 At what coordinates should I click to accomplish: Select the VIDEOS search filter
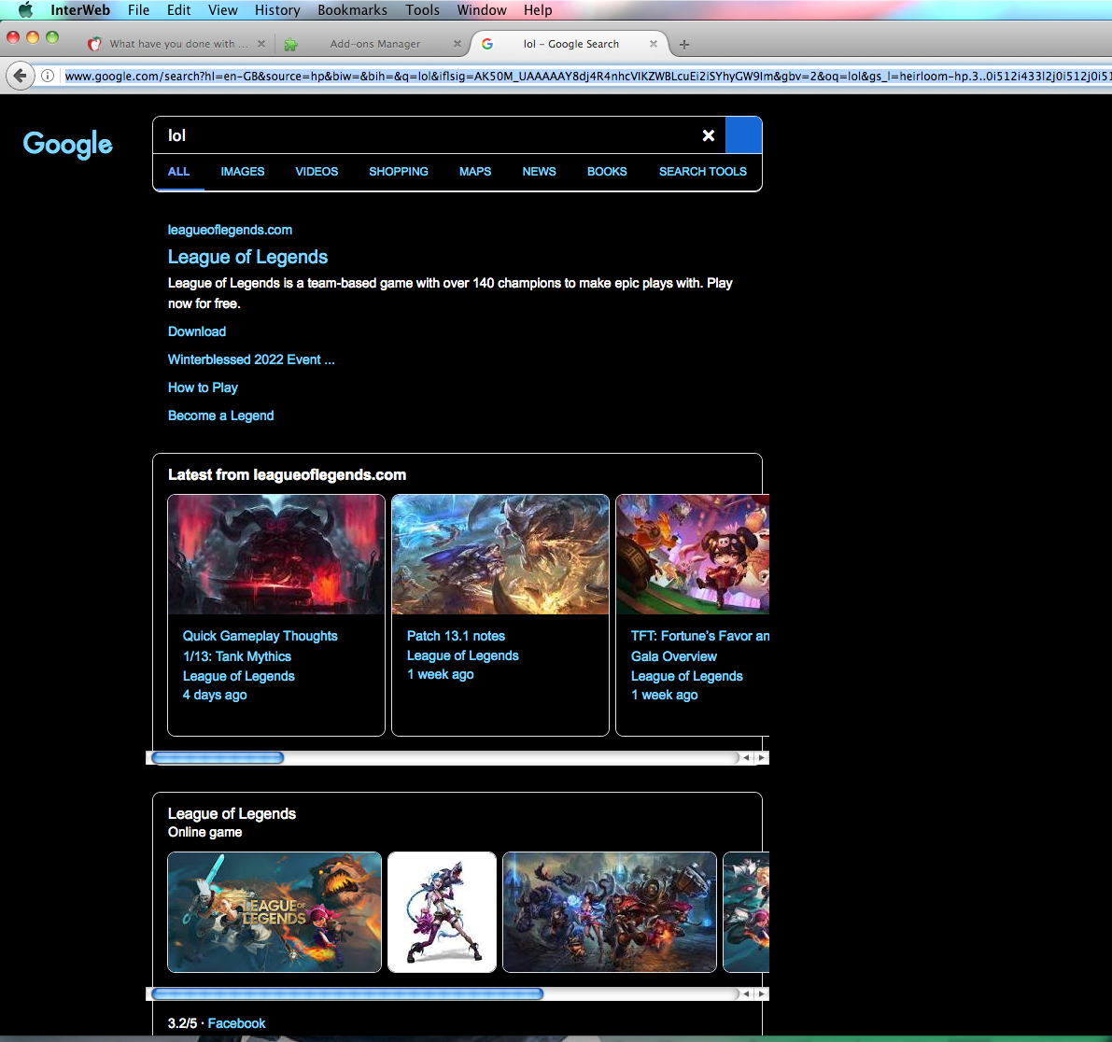coord(317,172)
